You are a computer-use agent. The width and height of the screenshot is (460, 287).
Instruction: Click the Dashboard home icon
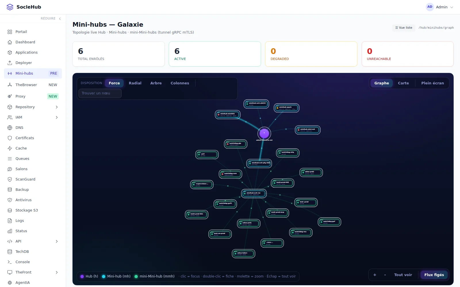tap(10, 42)
